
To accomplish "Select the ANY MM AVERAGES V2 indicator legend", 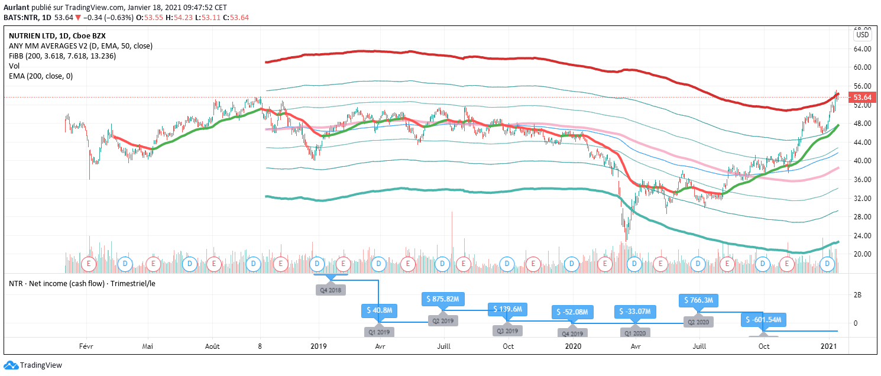I will tap(80, 46).
